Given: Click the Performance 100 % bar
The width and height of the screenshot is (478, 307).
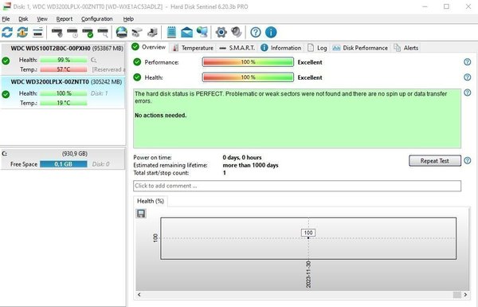Looking at the screenshot, I should click(248, 62).
